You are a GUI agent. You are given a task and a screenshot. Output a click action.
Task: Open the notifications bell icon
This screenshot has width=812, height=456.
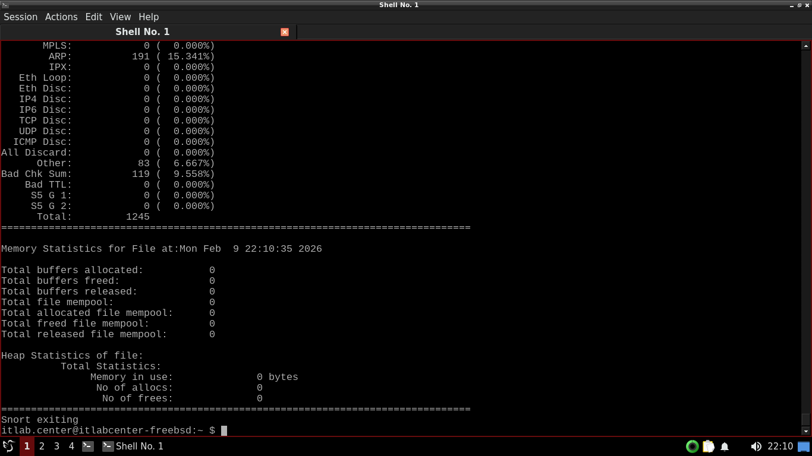[x=725, y=446]
